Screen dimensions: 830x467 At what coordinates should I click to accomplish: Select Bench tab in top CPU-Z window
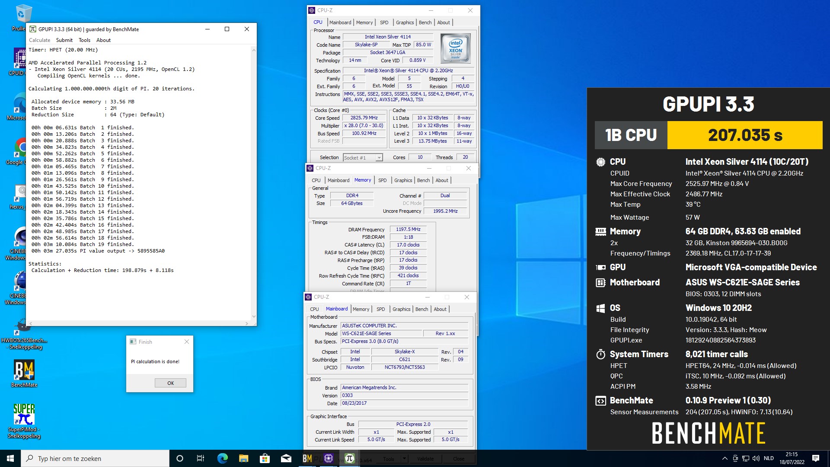425,22
